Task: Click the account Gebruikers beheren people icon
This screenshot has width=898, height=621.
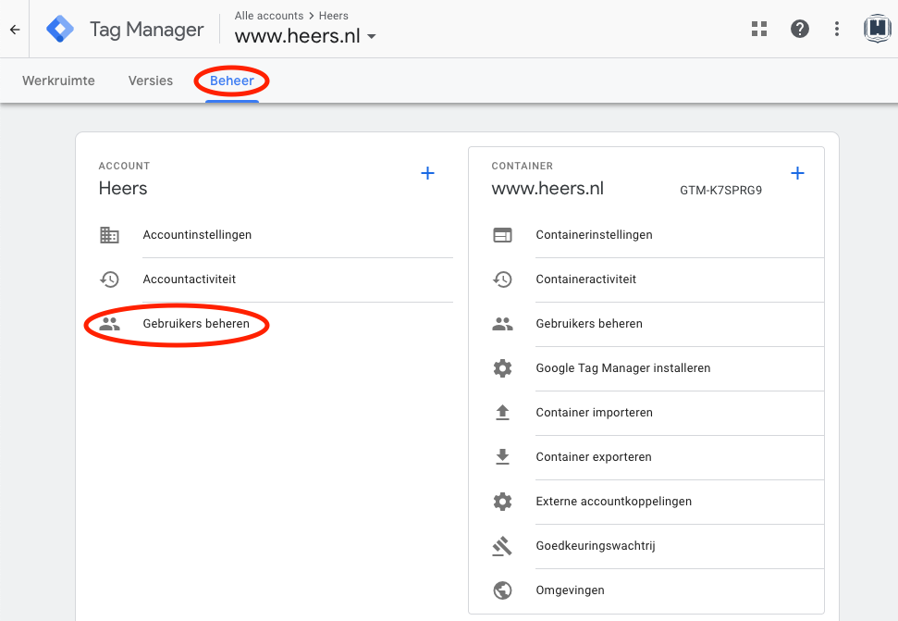Action: [109, 324]
